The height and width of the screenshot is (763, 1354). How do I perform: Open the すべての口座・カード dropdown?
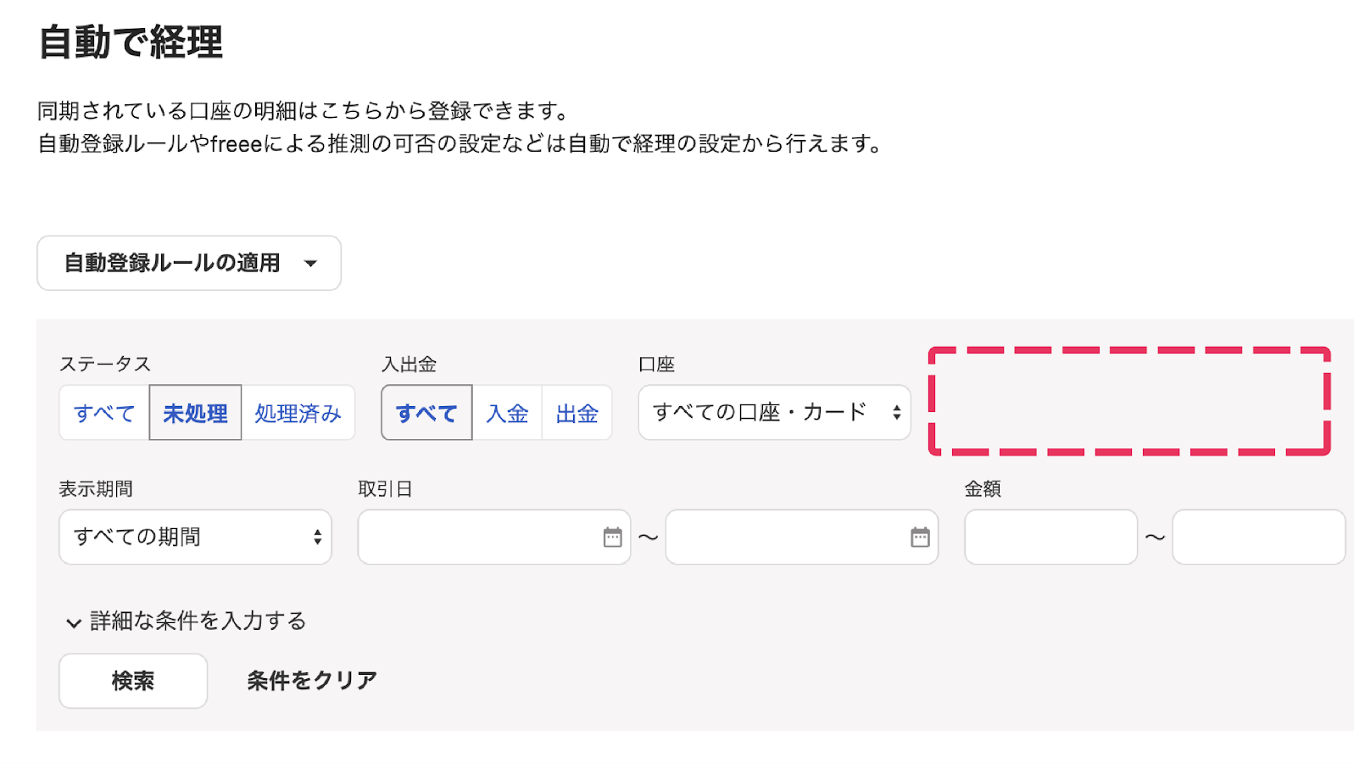pos(774,412)
